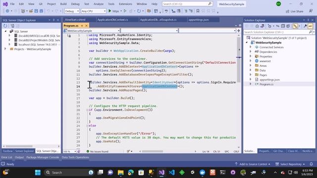This screenshot has height=178, width=317.
Task: Click the Windows Start button
Action: click(38, 173)
